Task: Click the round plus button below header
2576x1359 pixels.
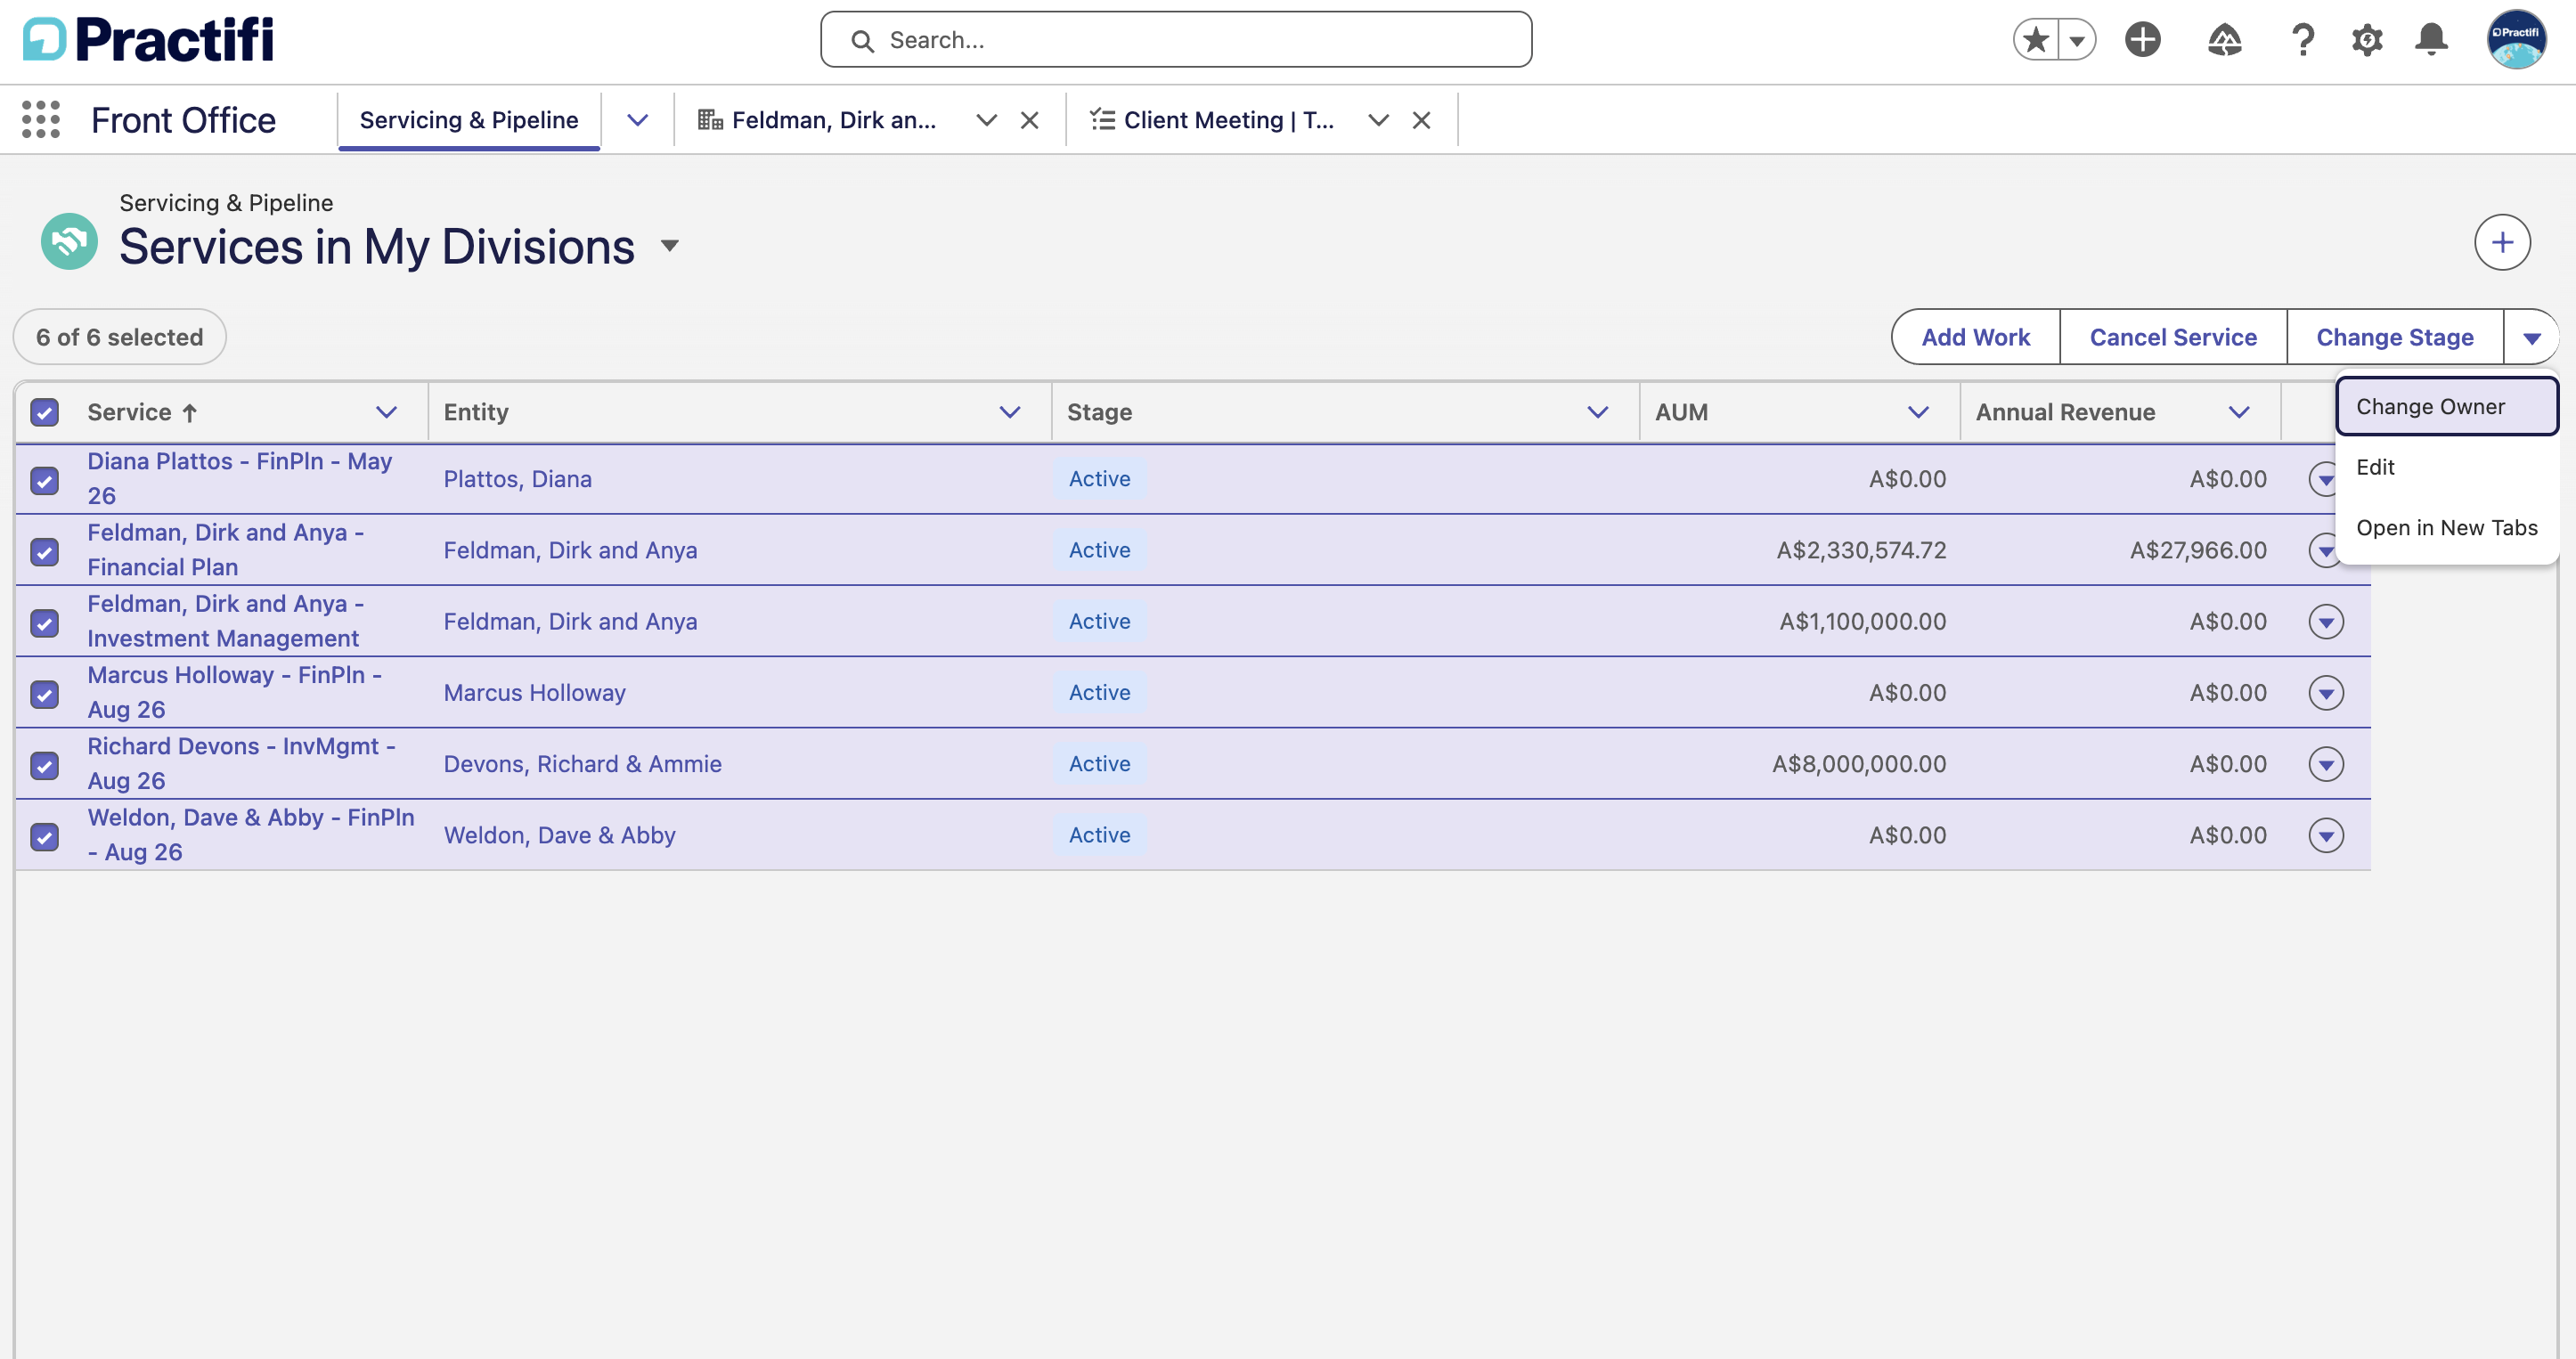Action: (2502, 242)
